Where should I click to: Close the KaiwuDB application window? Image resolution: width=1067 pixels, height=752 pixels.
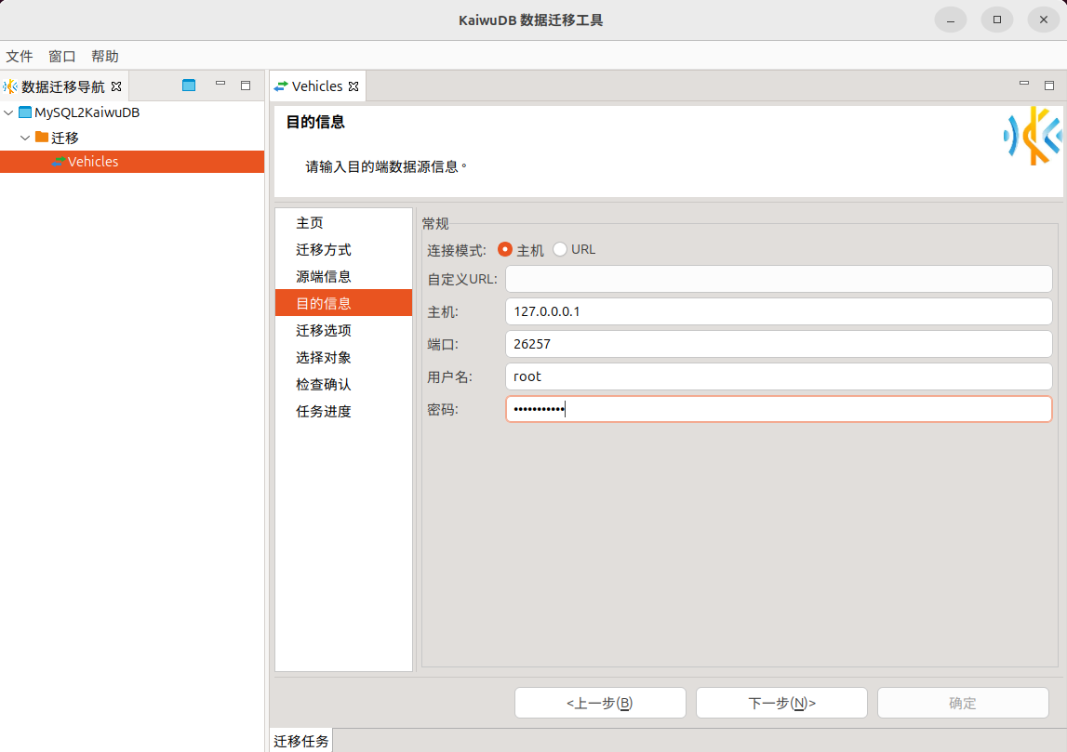(x=1043, y=20)
